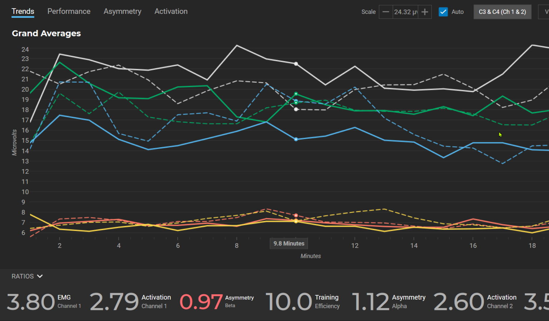Open the Performance tab

(x=69, y=11)
